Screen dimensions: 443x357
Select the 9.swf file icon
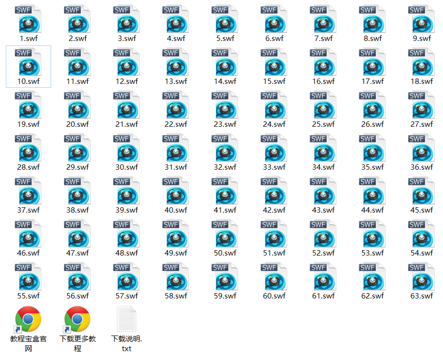click(x=422, y=19)
